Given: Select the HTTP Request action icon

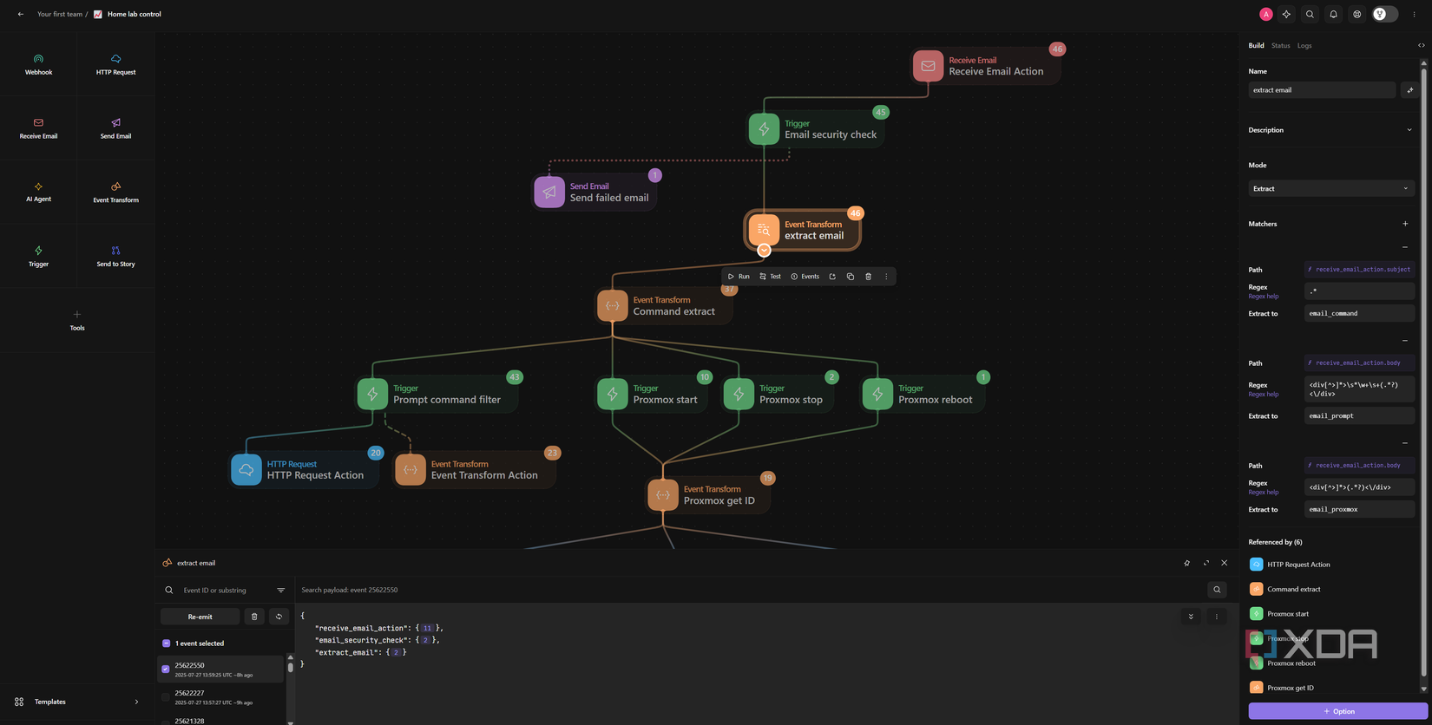Looking at the screenshot, I should coord(115,59).
